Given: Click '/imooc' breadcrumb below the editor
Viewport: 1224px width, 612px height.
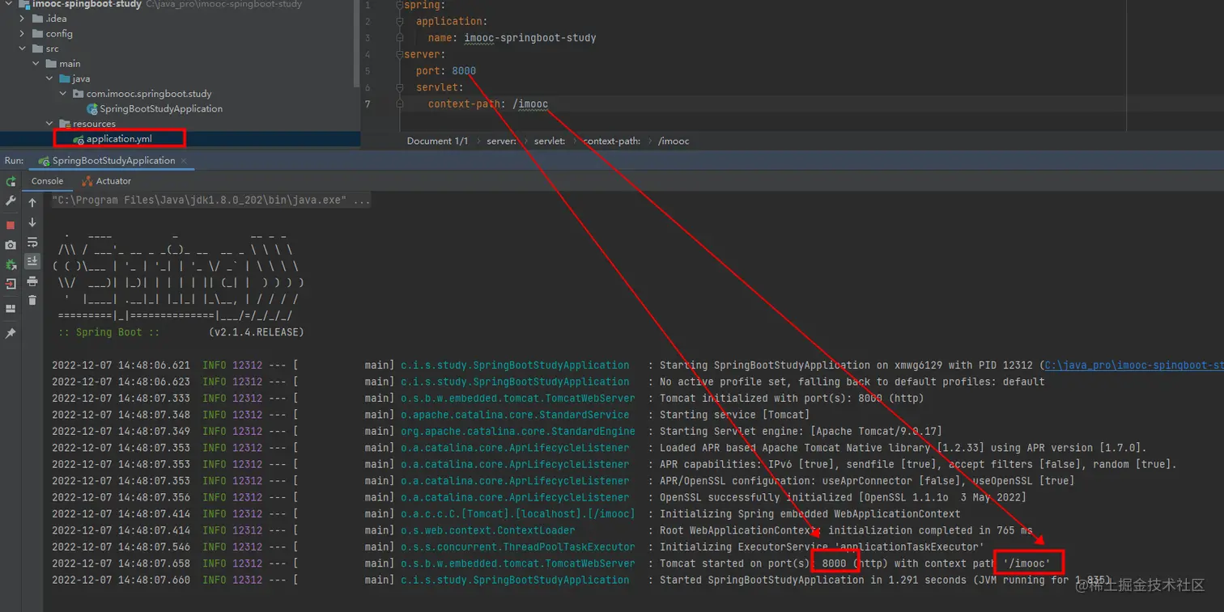Looking at the screenshot, I should pos(674,141).
